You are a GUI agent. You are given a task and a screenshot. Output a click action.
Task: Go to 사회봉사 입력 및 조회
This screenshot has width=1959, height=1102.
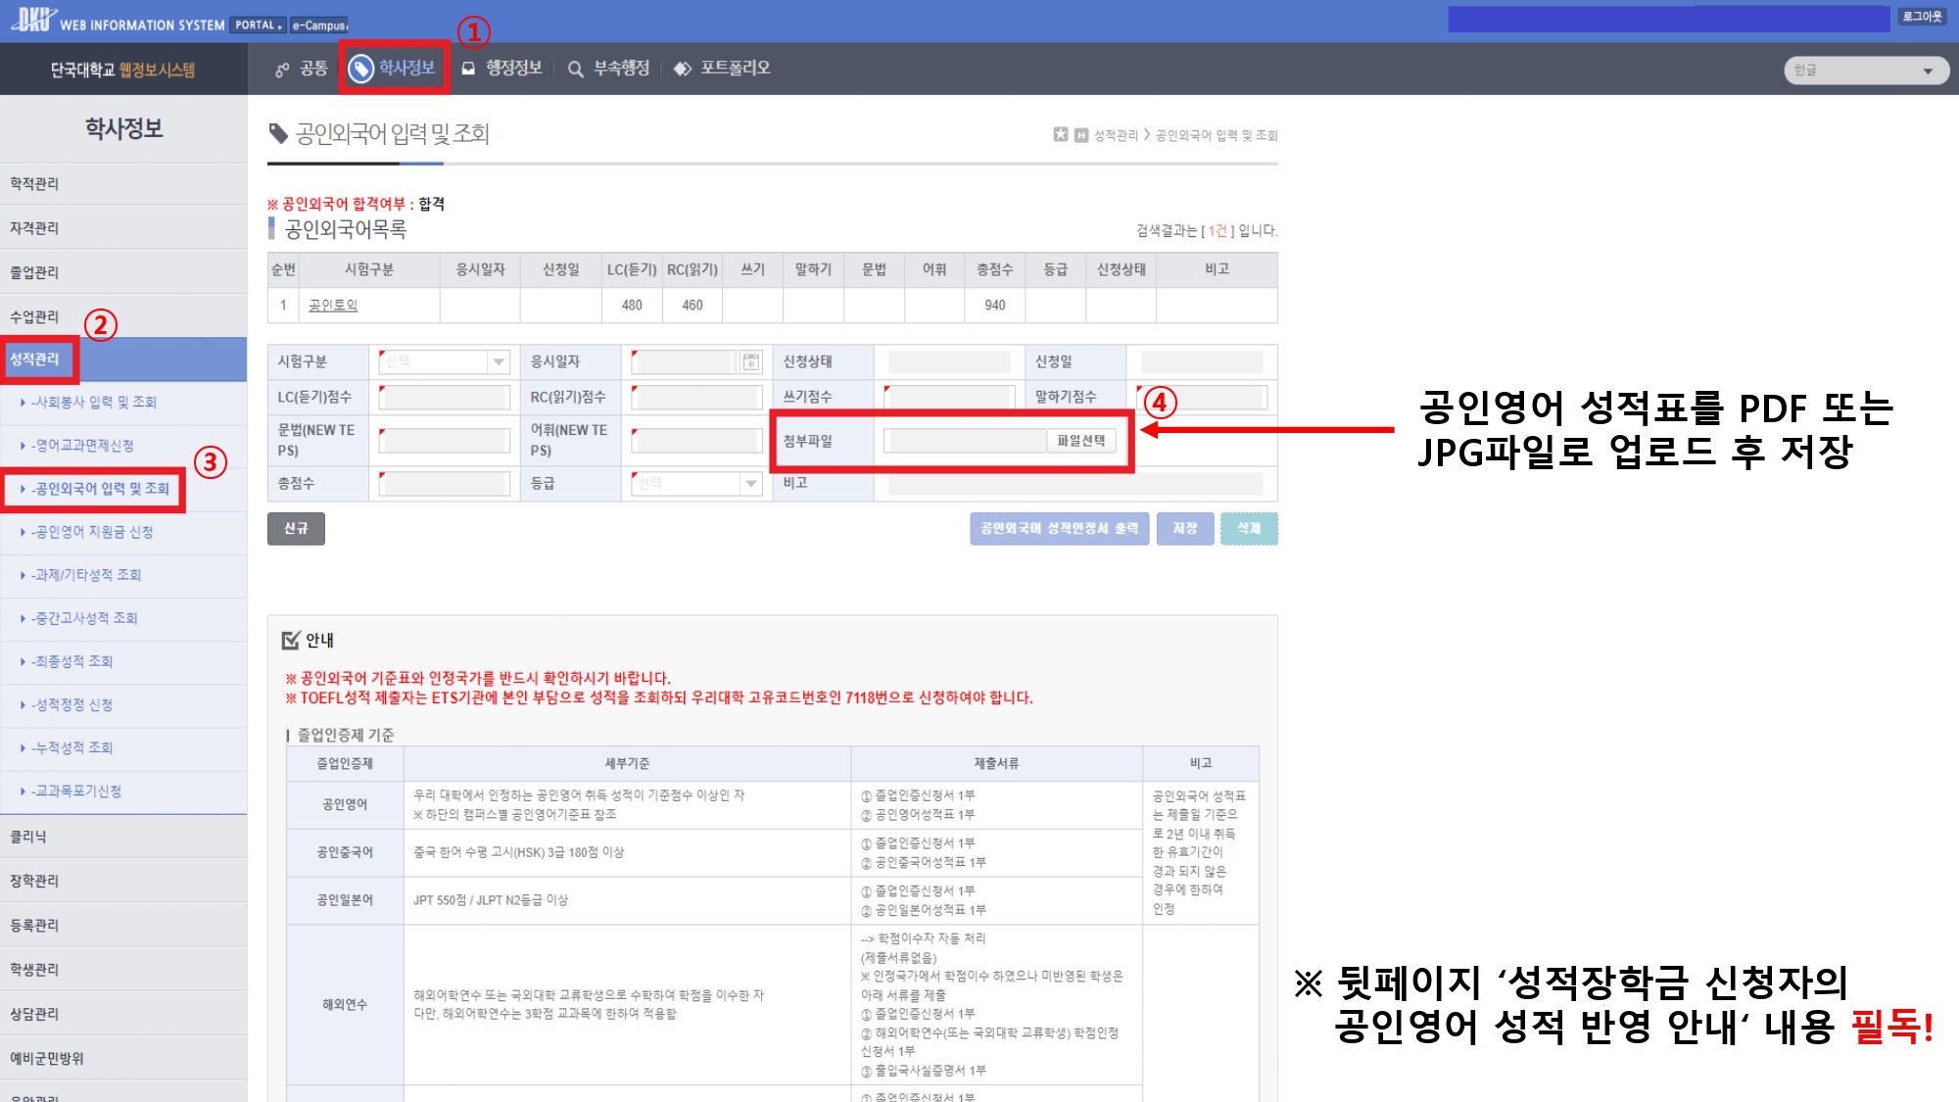click(94, 402)
